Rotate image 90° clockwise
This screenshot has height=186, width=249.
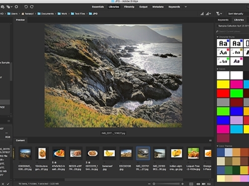point(32,7)
